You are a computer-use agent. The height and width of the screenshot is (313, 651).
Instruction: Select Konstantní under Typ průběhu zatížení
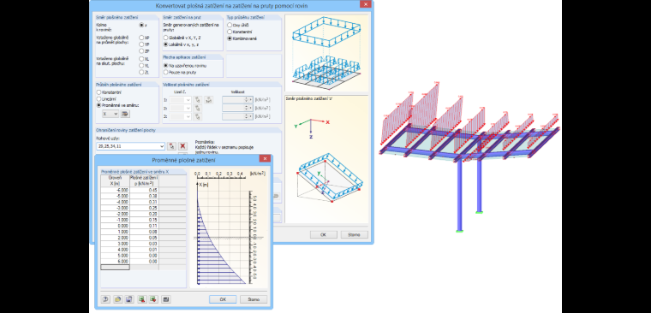point(230,32)
